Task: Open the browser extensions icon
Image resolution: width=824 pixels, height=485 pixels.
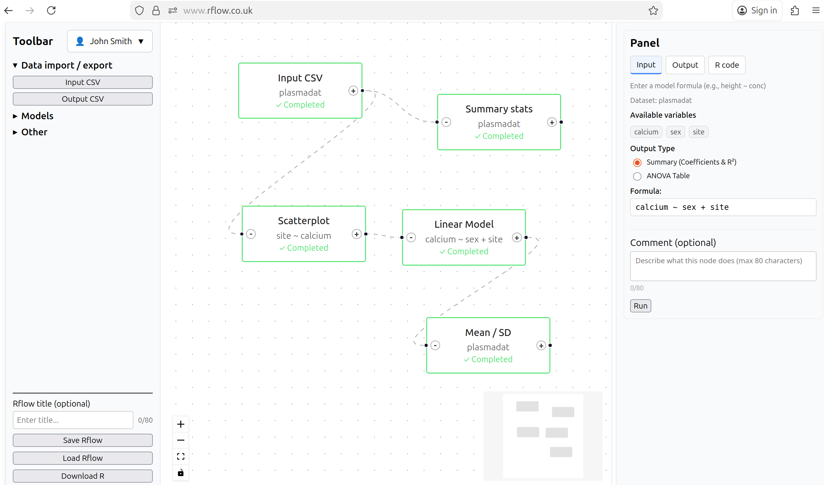Action: tap(795, 11)
